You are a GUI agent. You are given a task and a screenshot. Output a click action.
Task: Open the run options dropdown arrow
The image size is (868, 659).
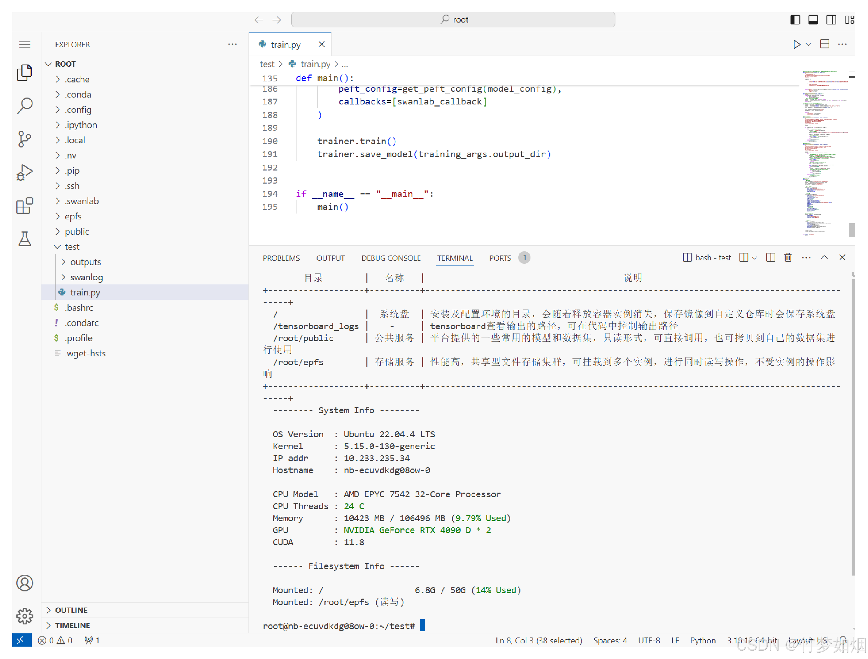808,44
